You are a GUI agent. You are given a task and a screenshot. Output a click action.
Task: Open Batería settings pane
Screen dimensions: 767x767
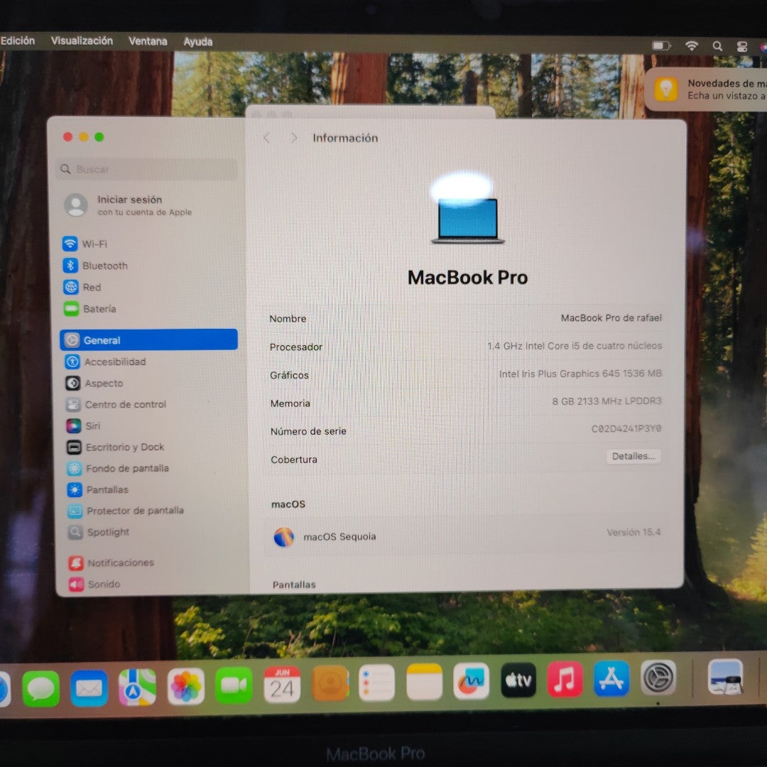coord(98,309)
